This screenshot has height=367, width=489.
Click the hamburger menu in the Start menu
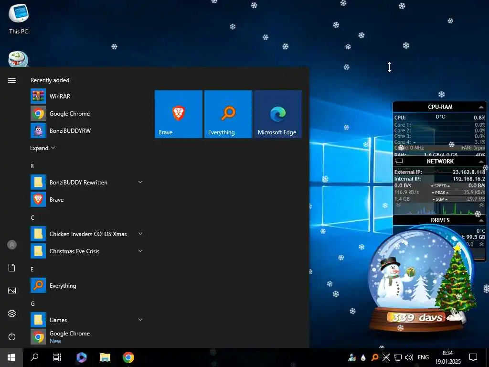point(12,80)
